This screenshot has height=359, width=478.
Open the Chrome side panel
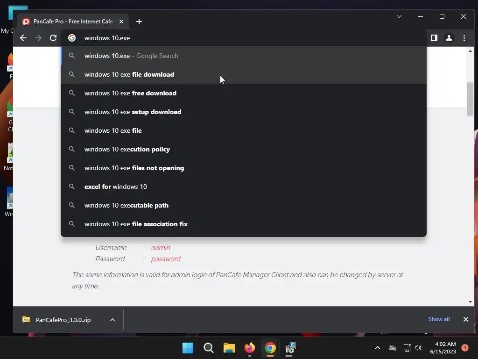(434, 38)
